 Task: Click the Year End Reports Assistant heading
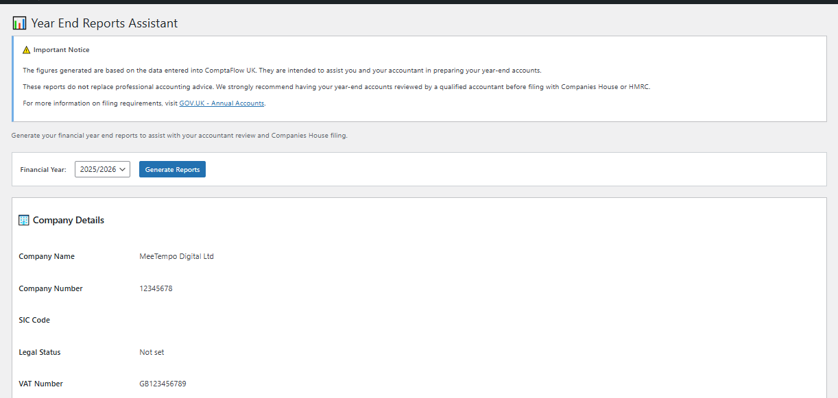[104, 23]
